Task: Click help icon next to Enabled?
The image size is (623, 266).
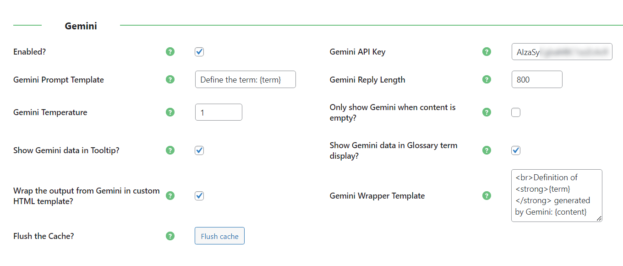Action: click(x=170, y=52)
